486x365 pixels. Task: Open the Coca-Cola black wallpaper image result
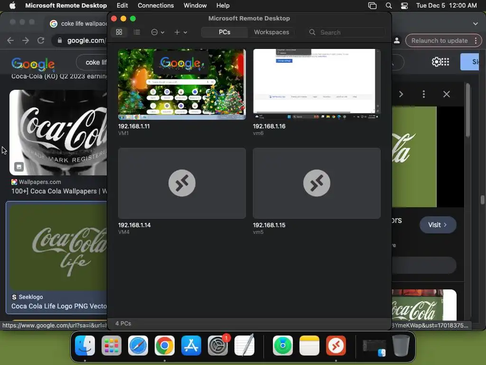tap(58, 133)
